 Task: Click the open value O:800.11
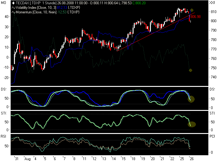coord(97,3)
